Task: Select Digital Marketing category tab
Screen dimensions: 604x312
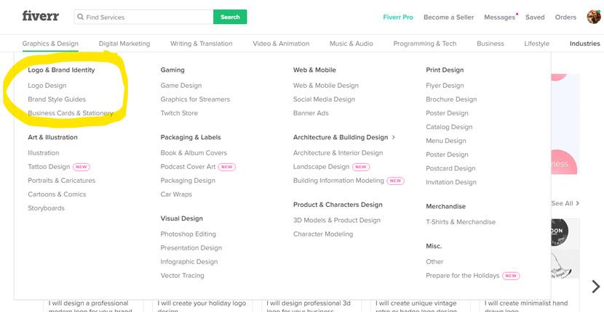Action: click(x=124, y=44)
